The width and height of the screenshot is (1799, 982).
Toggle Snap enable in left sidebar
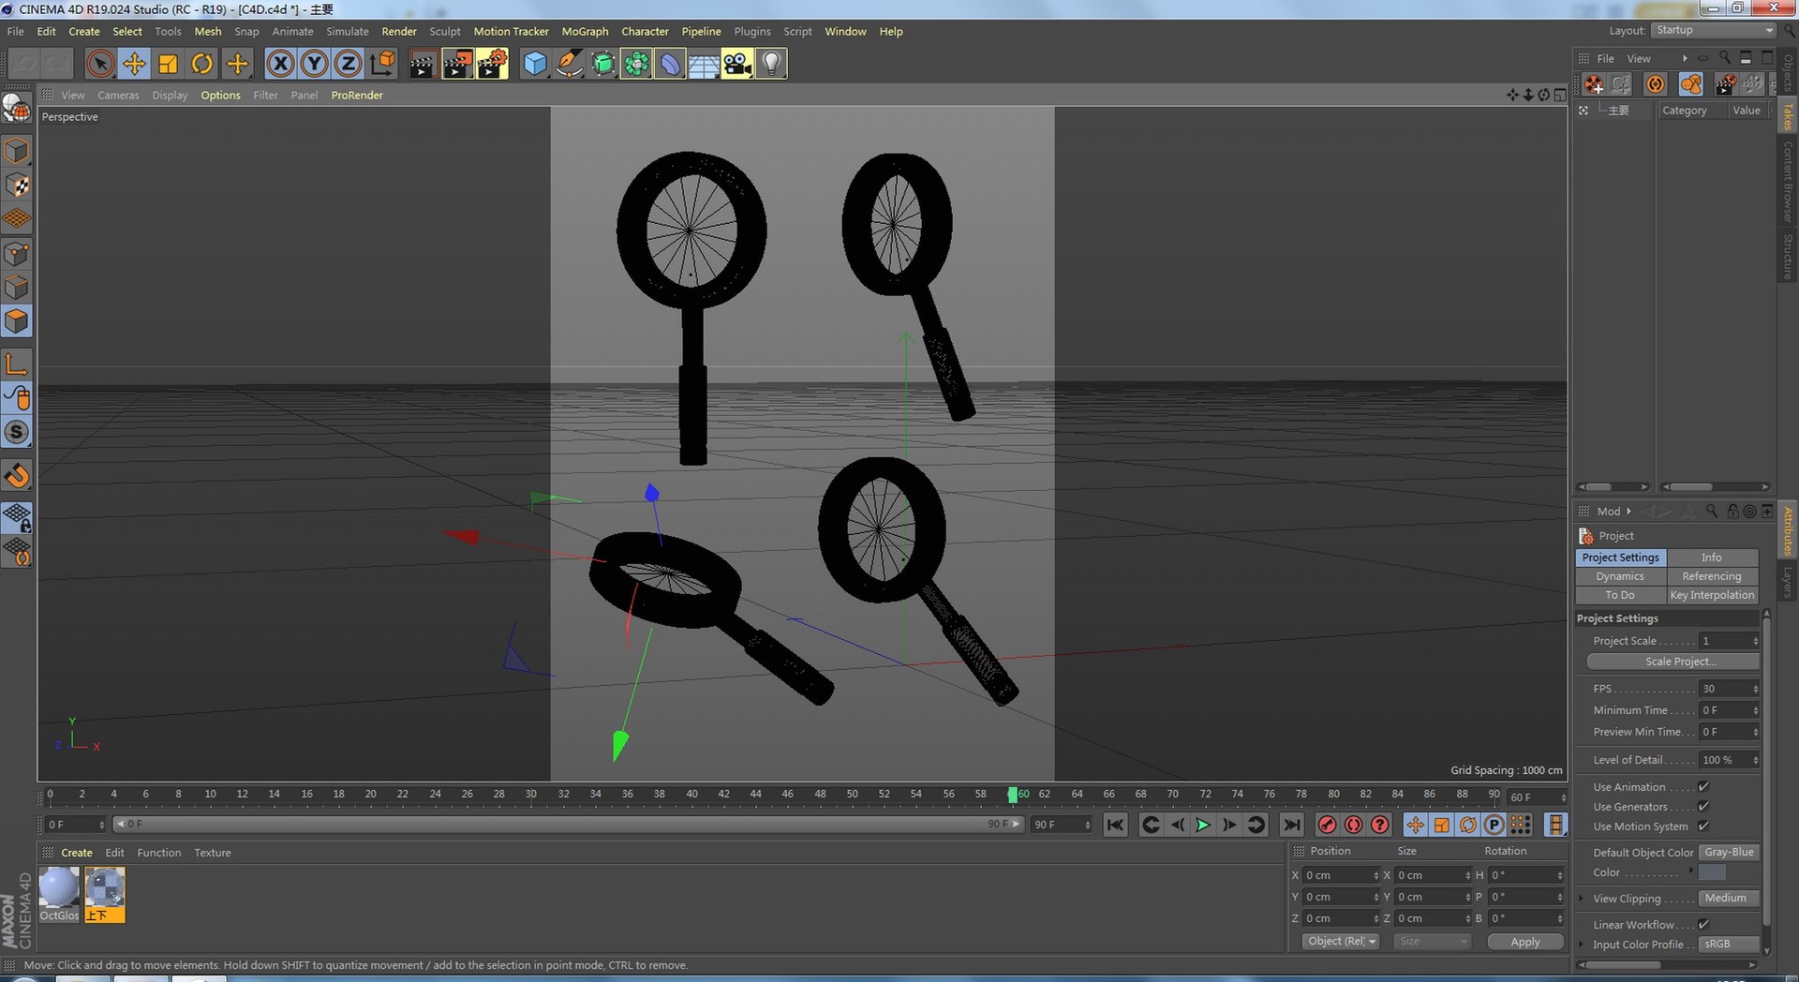tap(17, 432)
